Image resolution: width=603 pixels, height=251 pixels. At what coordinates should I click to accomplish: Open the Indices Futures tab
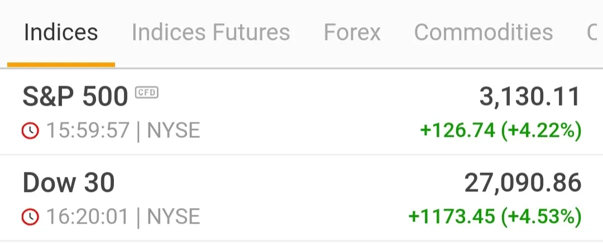coord(210,33)
